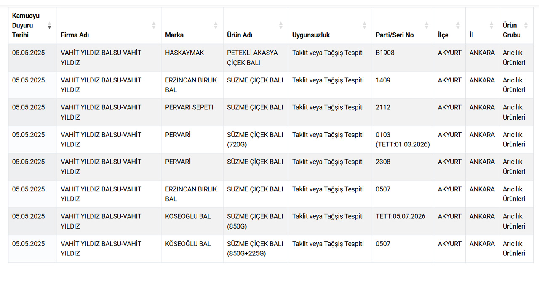
Task: Click the Uygunsuzluk column header label
Action: [311, 35]
